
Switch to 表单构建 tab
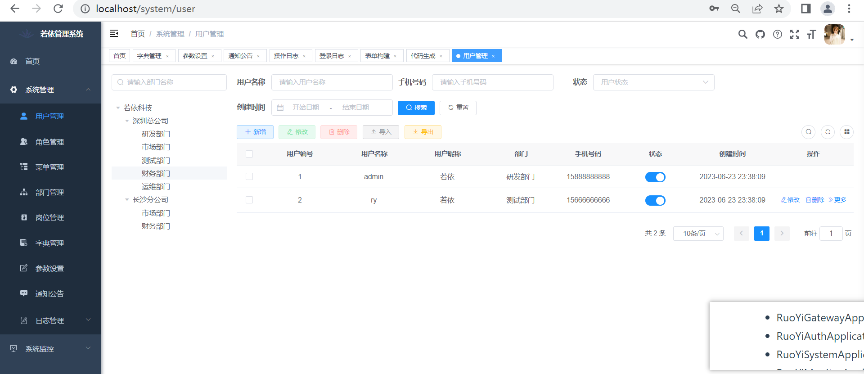tap(381, 56)
